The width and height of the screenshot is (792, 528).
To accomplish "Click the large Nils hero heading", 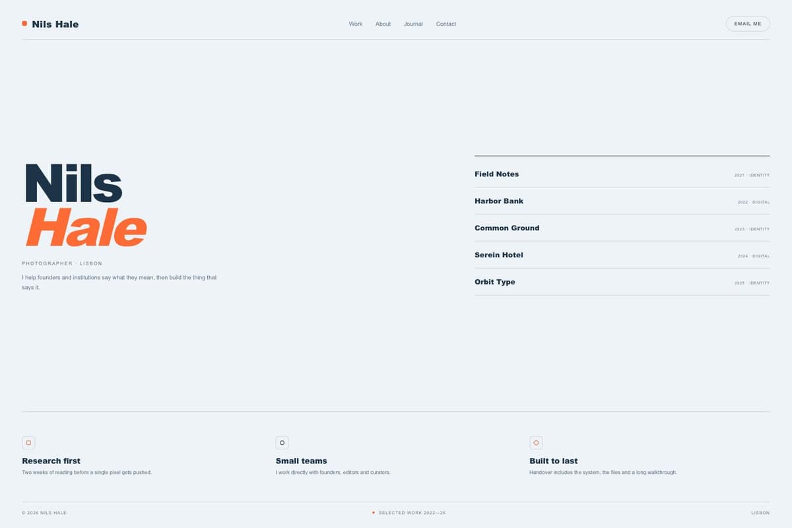I will coord(73,183).
